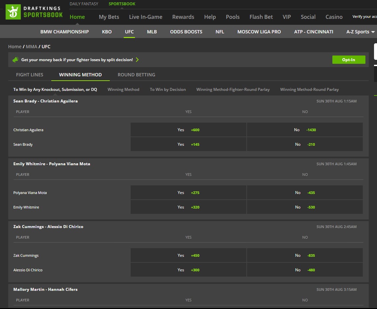Go to Pools
Viewport: 377px width, 309px height.
pos(233,17)
